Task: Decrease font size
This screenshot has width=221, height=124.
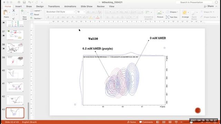Action: pyautogui.click(x=94, y=12)
